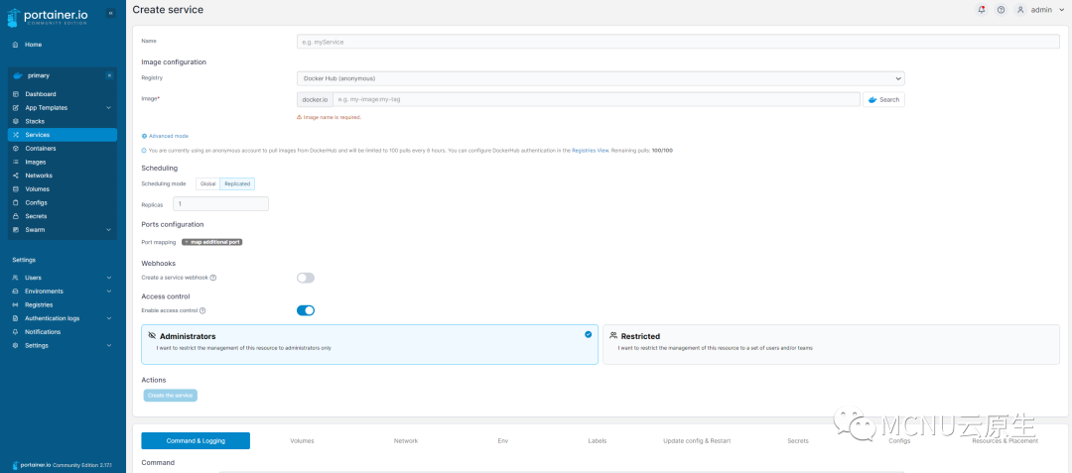Switch to Command & Logging tab
The width and height of the screenshot is (1072, 473).
196,441
